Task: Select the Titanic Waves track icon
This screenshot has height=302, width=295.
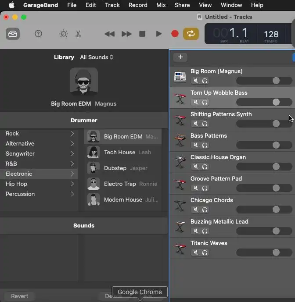Action: 180,249
